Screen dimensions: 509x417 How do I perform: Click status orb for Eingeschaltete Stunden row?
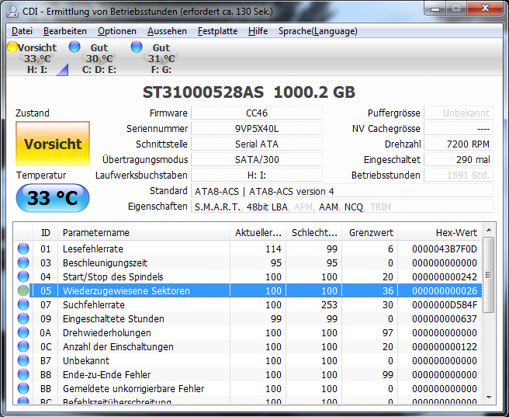coord(23,318)
